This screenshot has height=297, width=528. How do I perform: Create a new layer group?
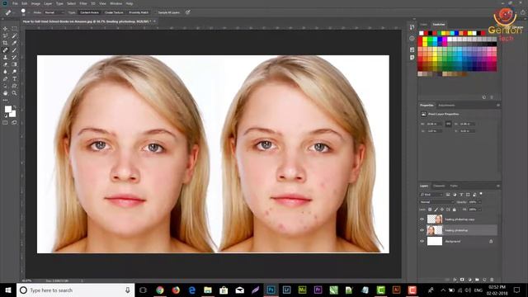click(x=477, y=280)
